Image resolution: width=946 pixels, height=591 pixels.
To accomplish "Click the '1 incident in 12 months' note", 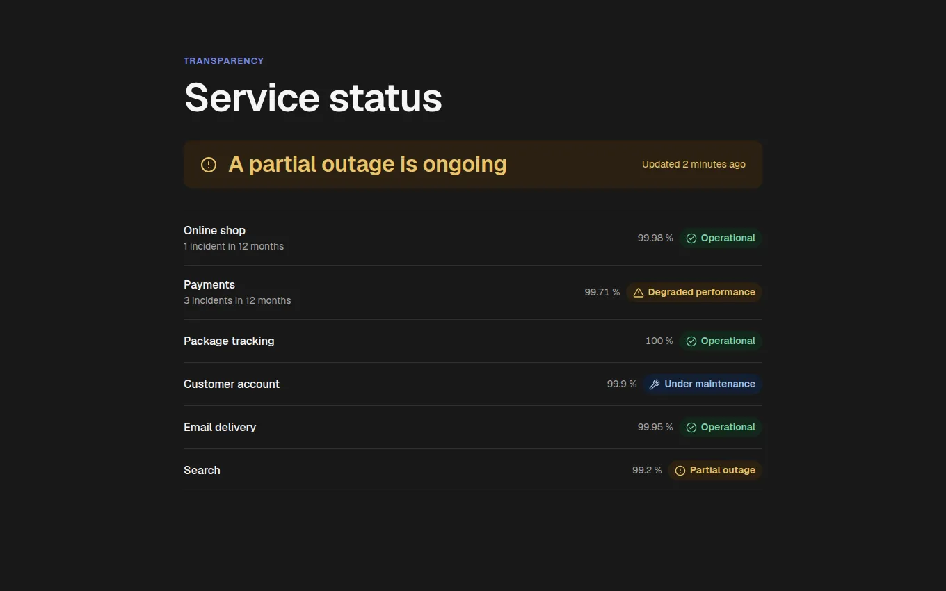I will click(x=234, y=246).
